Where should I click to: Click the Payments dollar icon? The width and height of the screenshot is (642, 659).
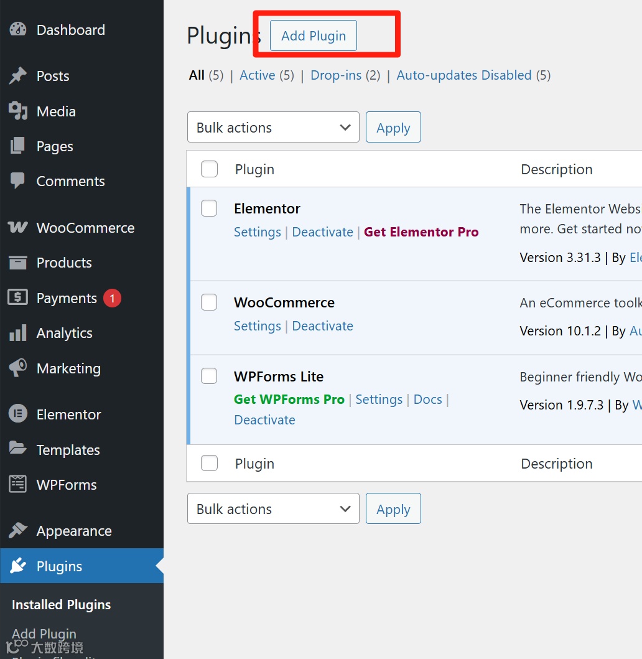pyautogui.click(x=17, y=297)
